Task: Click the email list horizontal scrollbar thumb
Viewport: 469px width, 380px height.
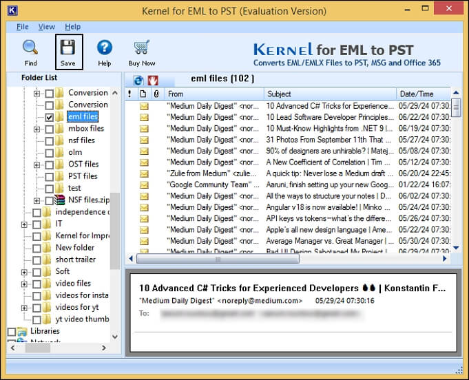Action: point(218,260)
